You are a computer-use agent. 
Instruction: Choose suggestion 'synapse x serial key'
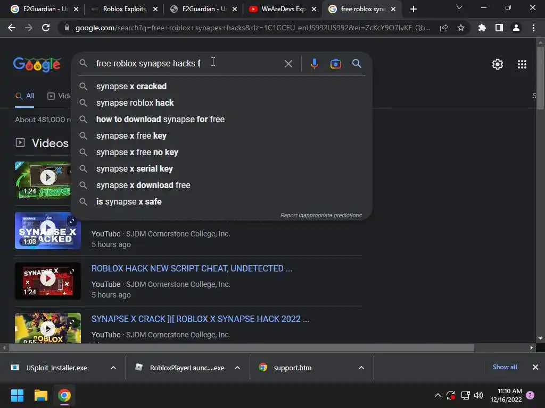(x=222, y=168)
